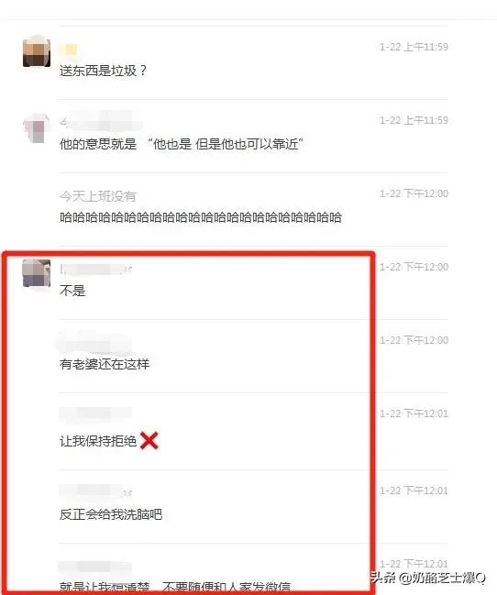Click timestamp beside 反正会给我洗脑吧

point(414,490)
